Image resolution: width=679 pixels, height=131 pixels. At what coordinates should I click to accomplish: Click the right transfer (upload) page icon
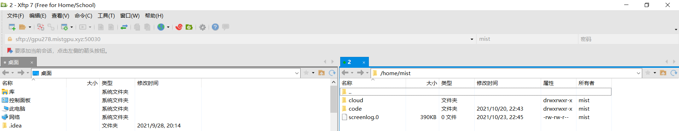(x=111, y=27)
